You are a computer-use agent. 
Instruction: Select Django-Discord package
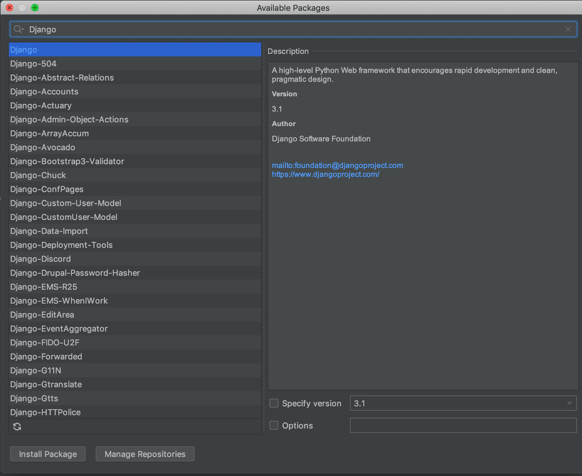(x=135, y=259)
